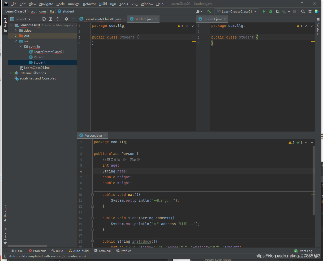Click the locate file crosshair in Project panel
This screenshot has height=261, width=323.
[x=44, y=19]
